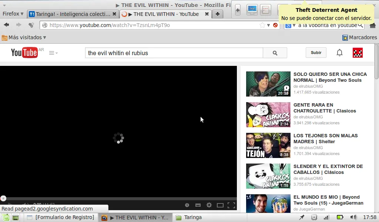
Task: Open Google search engine icon in search bar
Action: (288, 26)
